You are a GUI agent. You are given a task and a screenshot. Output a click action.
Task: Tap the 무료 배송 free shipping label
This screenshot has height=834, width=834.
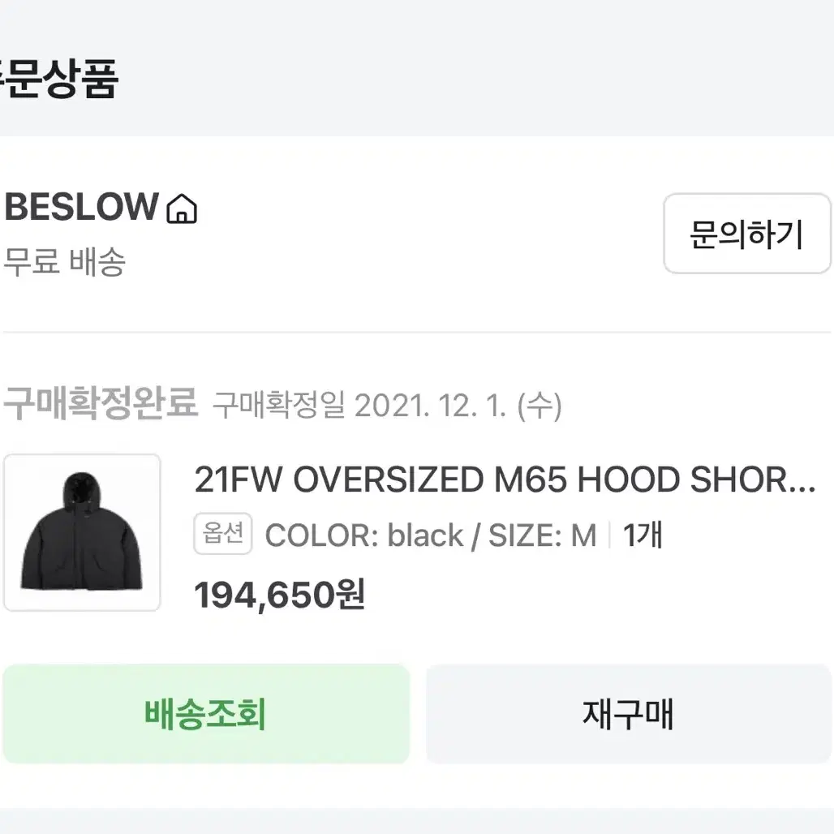(x=64, y=262)
